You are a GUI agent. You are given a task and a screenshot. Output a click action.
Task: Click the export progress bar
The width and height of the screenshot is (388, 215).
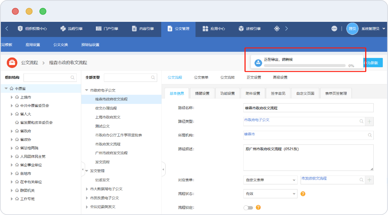(305, 66)
